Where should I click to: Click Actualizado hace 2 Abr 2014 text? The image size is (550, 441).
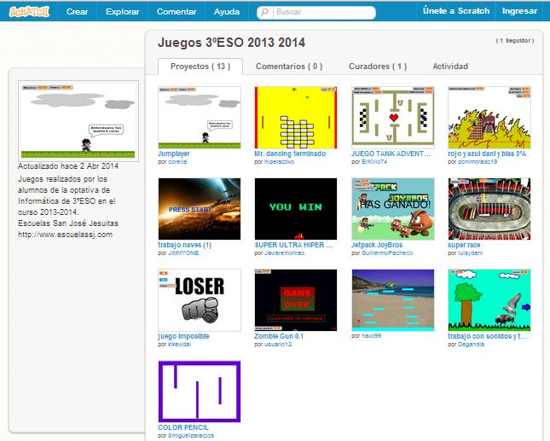(x=68, y=166)
